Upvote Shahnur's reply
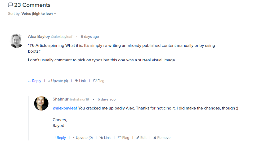 [x=83, y=138]
